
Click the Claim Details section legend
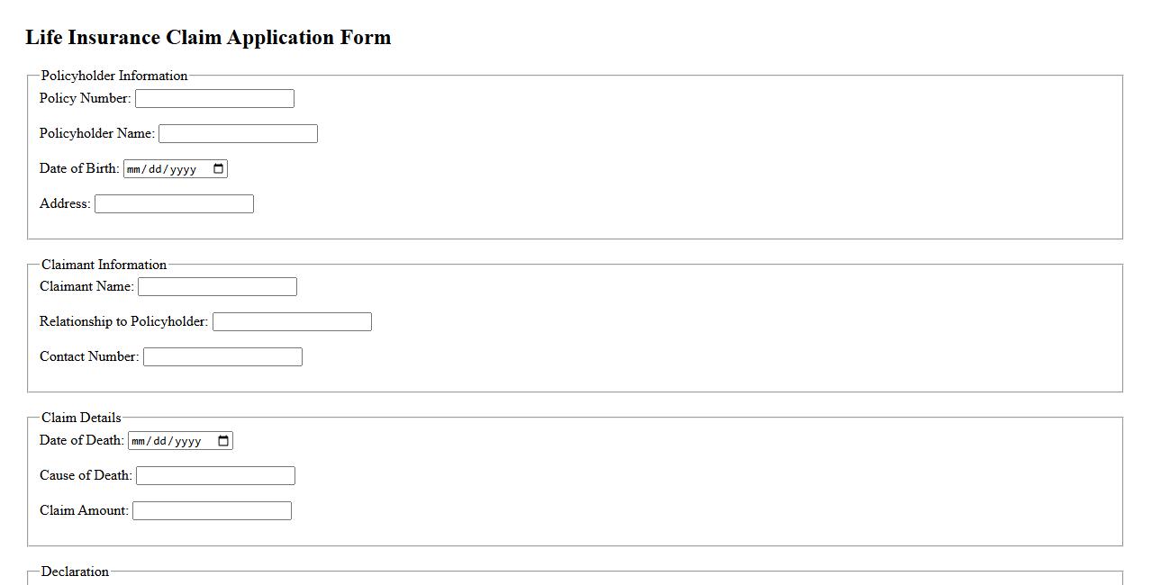81,418
